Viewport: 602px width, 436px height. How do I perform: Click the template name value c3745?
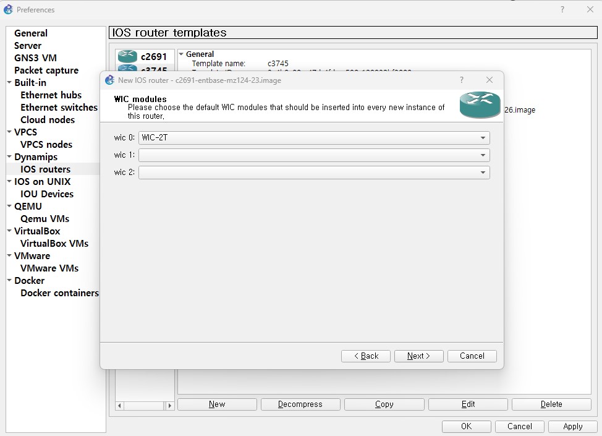tap(278, 63)
